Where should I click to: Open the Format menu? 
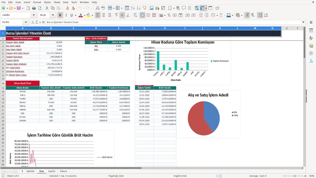(37, 2)
